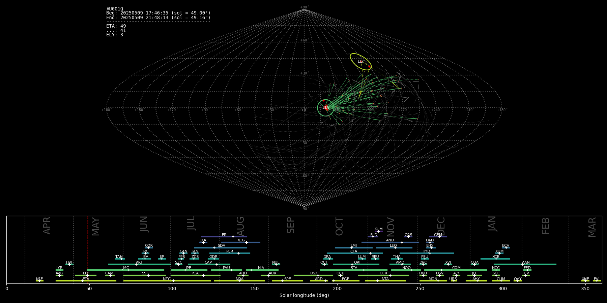This screenshot has height=303, width=607.
Task: Click the ELY label inside the yellow ellipse
Action: (360, 62)
